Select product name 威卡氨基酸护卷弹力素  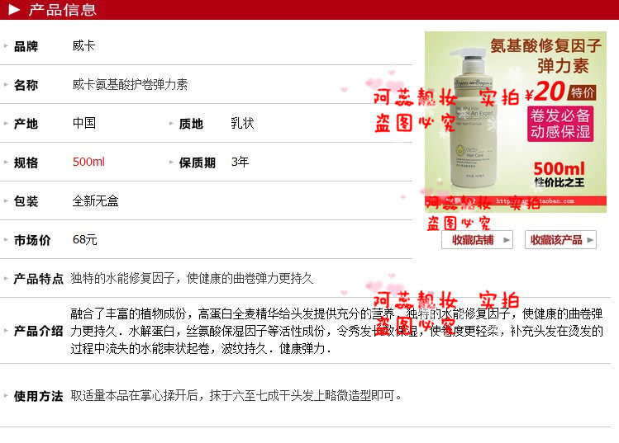pos(130,84)
